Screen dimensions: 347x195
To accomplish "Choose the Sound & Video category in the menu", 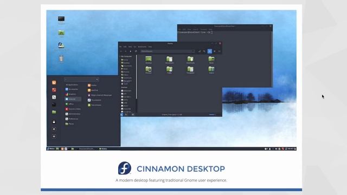I will point(73,109).
